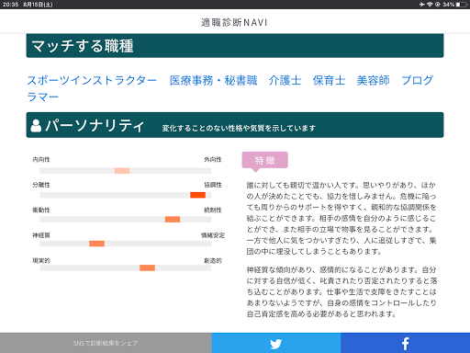470x353 pixels.
Task: Tap the battery indicator icon
Action: (x=462, y=5)
